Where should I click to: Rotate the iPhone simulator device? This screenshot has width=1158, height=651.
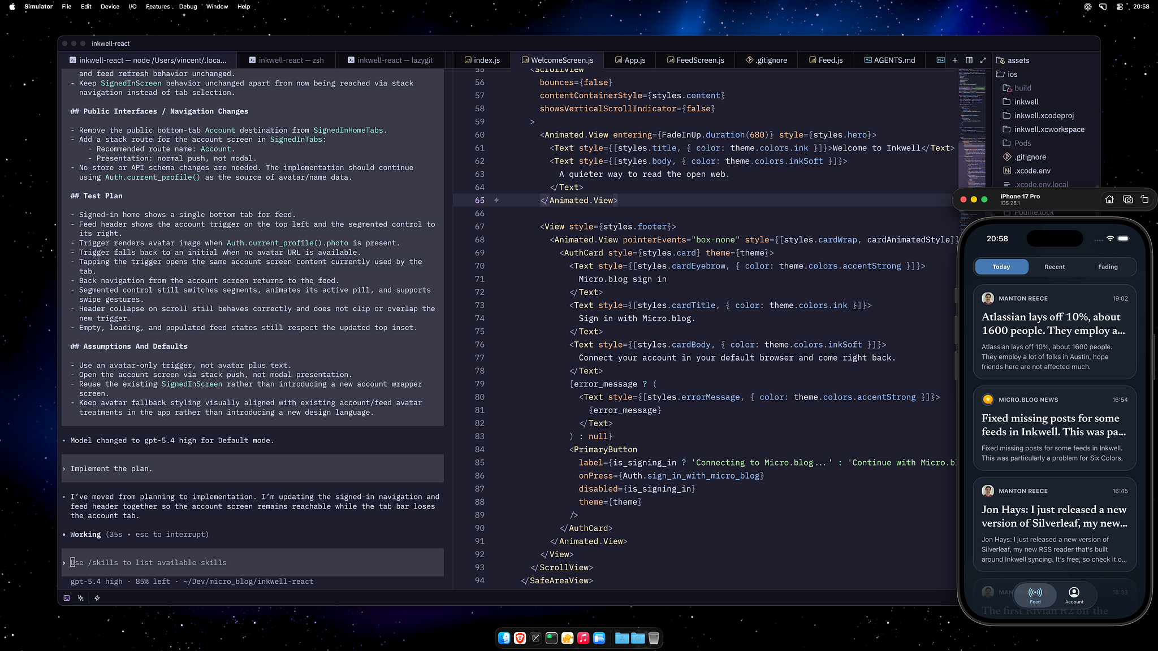pyautogui.click(x=1144, y=199)
